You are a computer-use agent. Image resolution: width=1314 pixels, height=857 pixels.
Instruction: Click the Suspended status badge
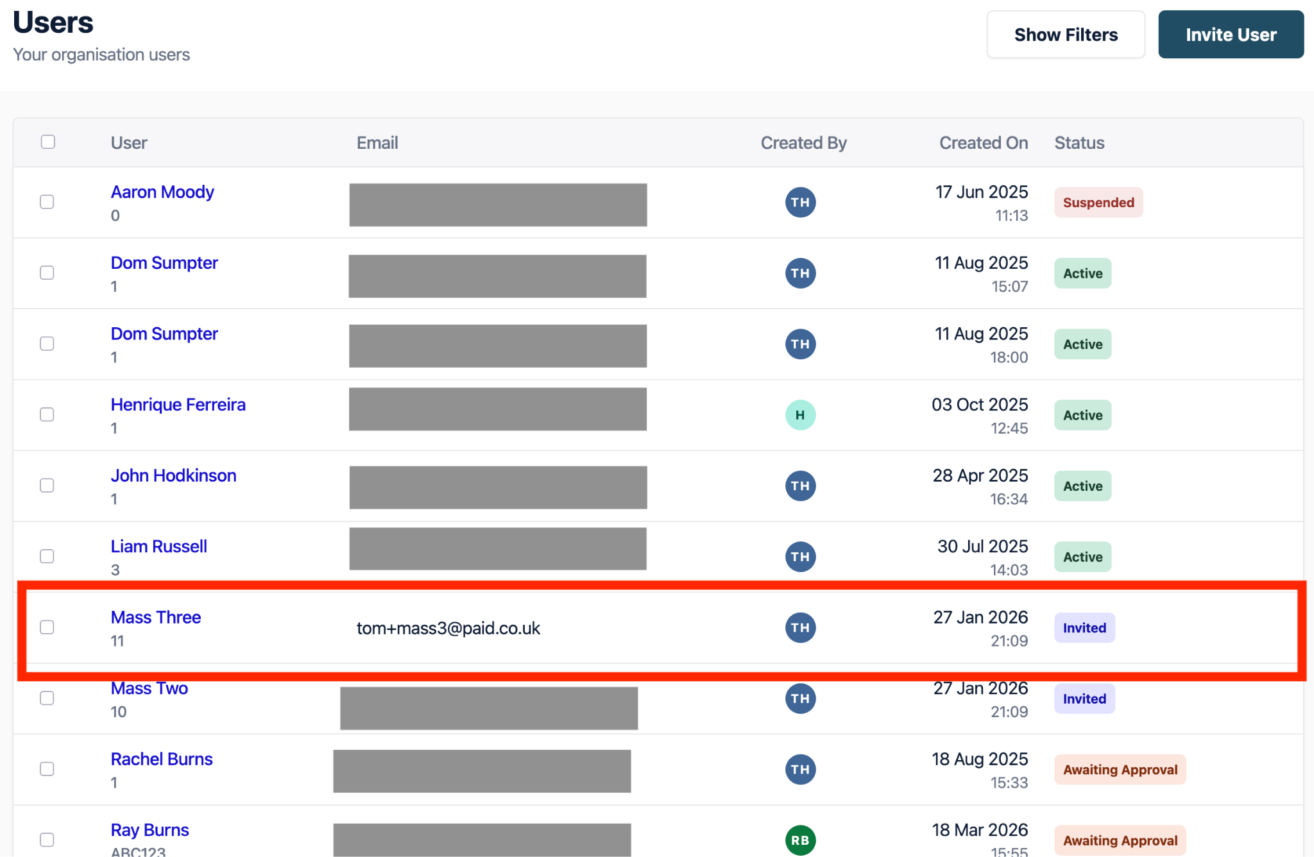point(1098,203)
